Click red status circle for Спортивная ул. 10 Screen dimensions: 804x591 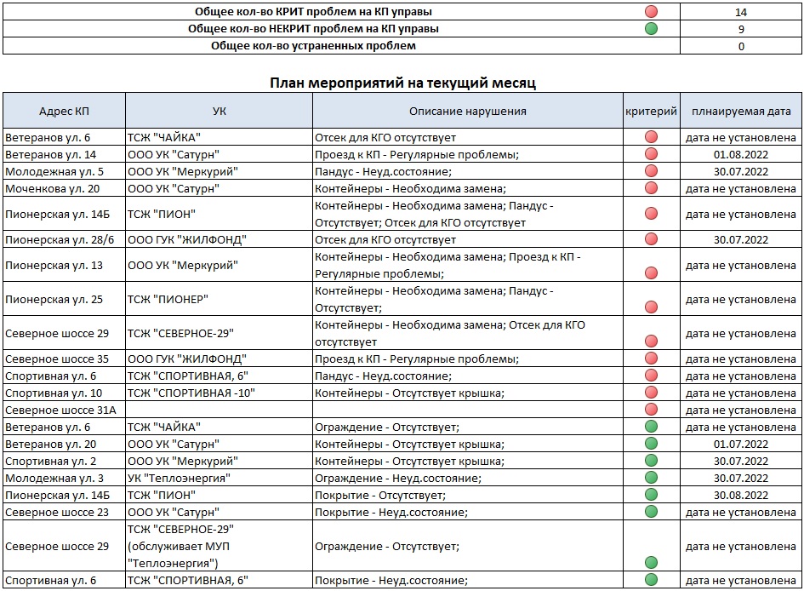pos(652,393)
